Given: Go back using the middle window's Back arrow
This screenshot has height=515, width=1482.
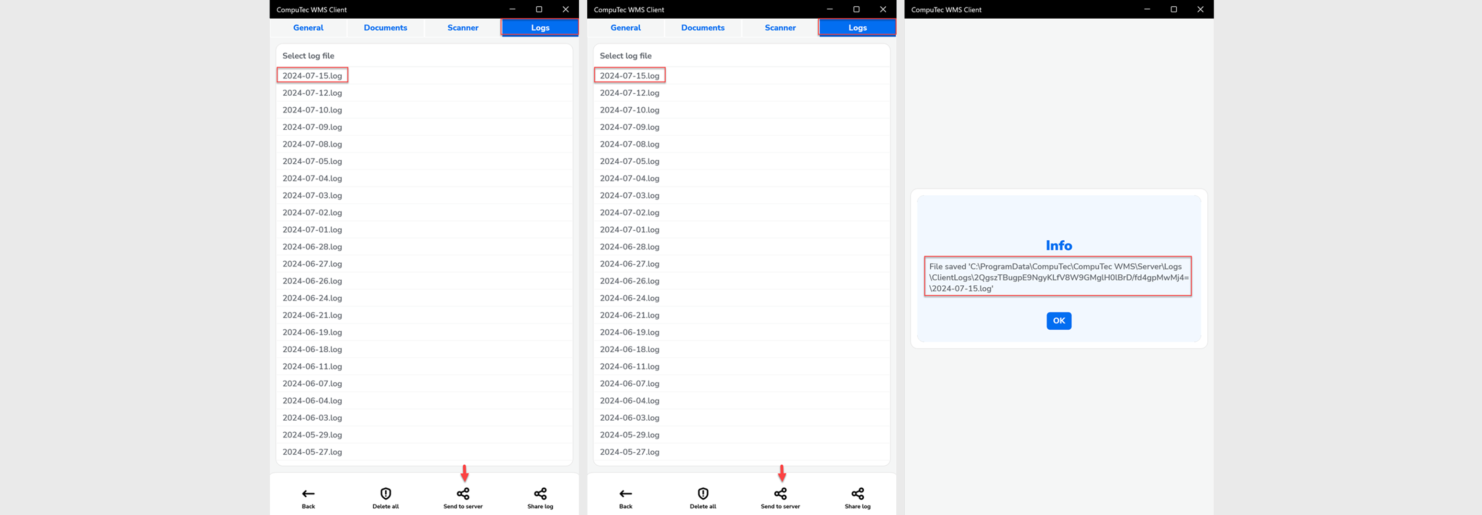Looking at the screenshot, I should [626, 494].
